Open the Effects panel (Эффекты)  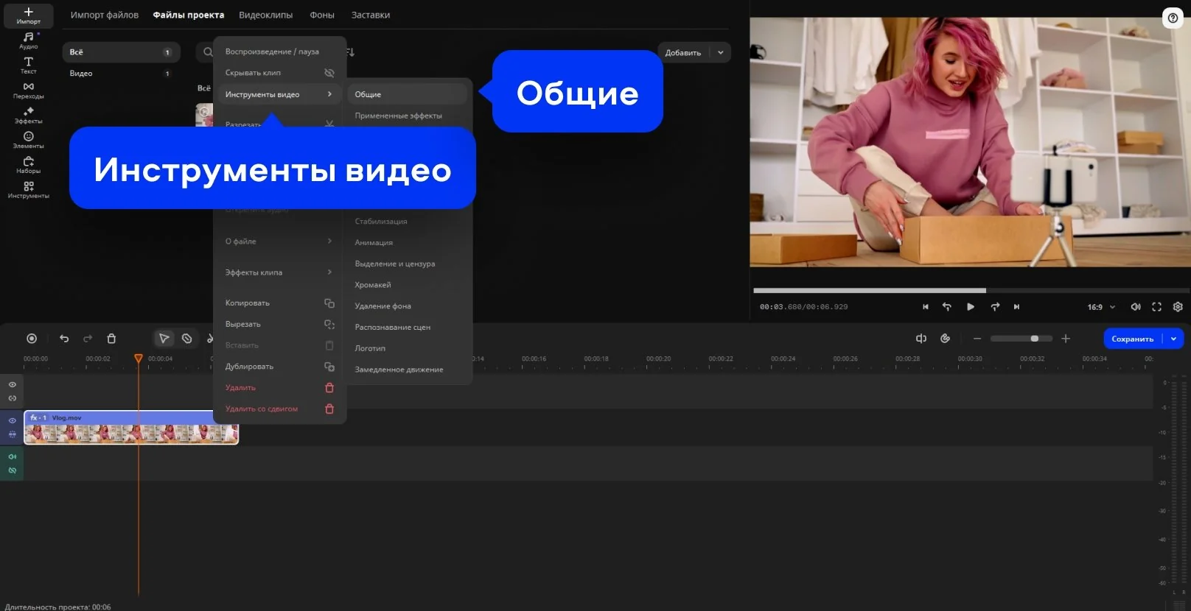click(x=28, y=115)
